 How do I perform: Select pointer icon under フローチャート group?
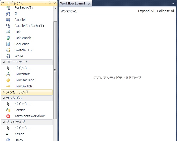point(8,68)
